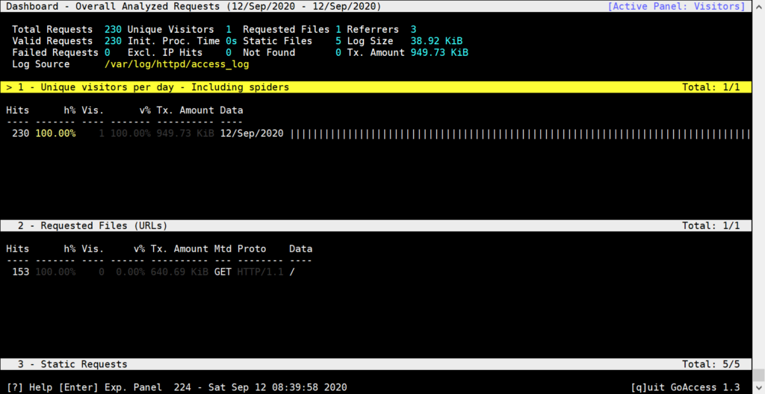Select the Active Panel: Visitors indicator

tap(676, 7)
